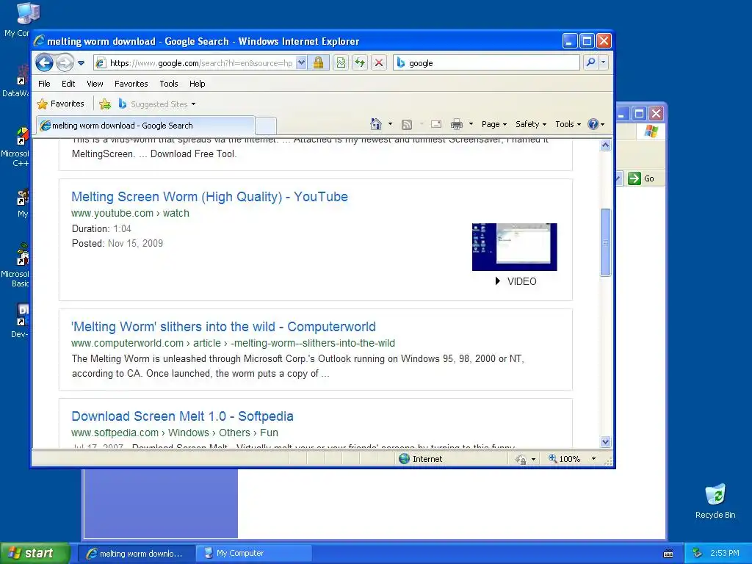The image size is (752, 564).
Task: Open Download Screen Melt 1.0 Softpedia link
Action: 182,416
